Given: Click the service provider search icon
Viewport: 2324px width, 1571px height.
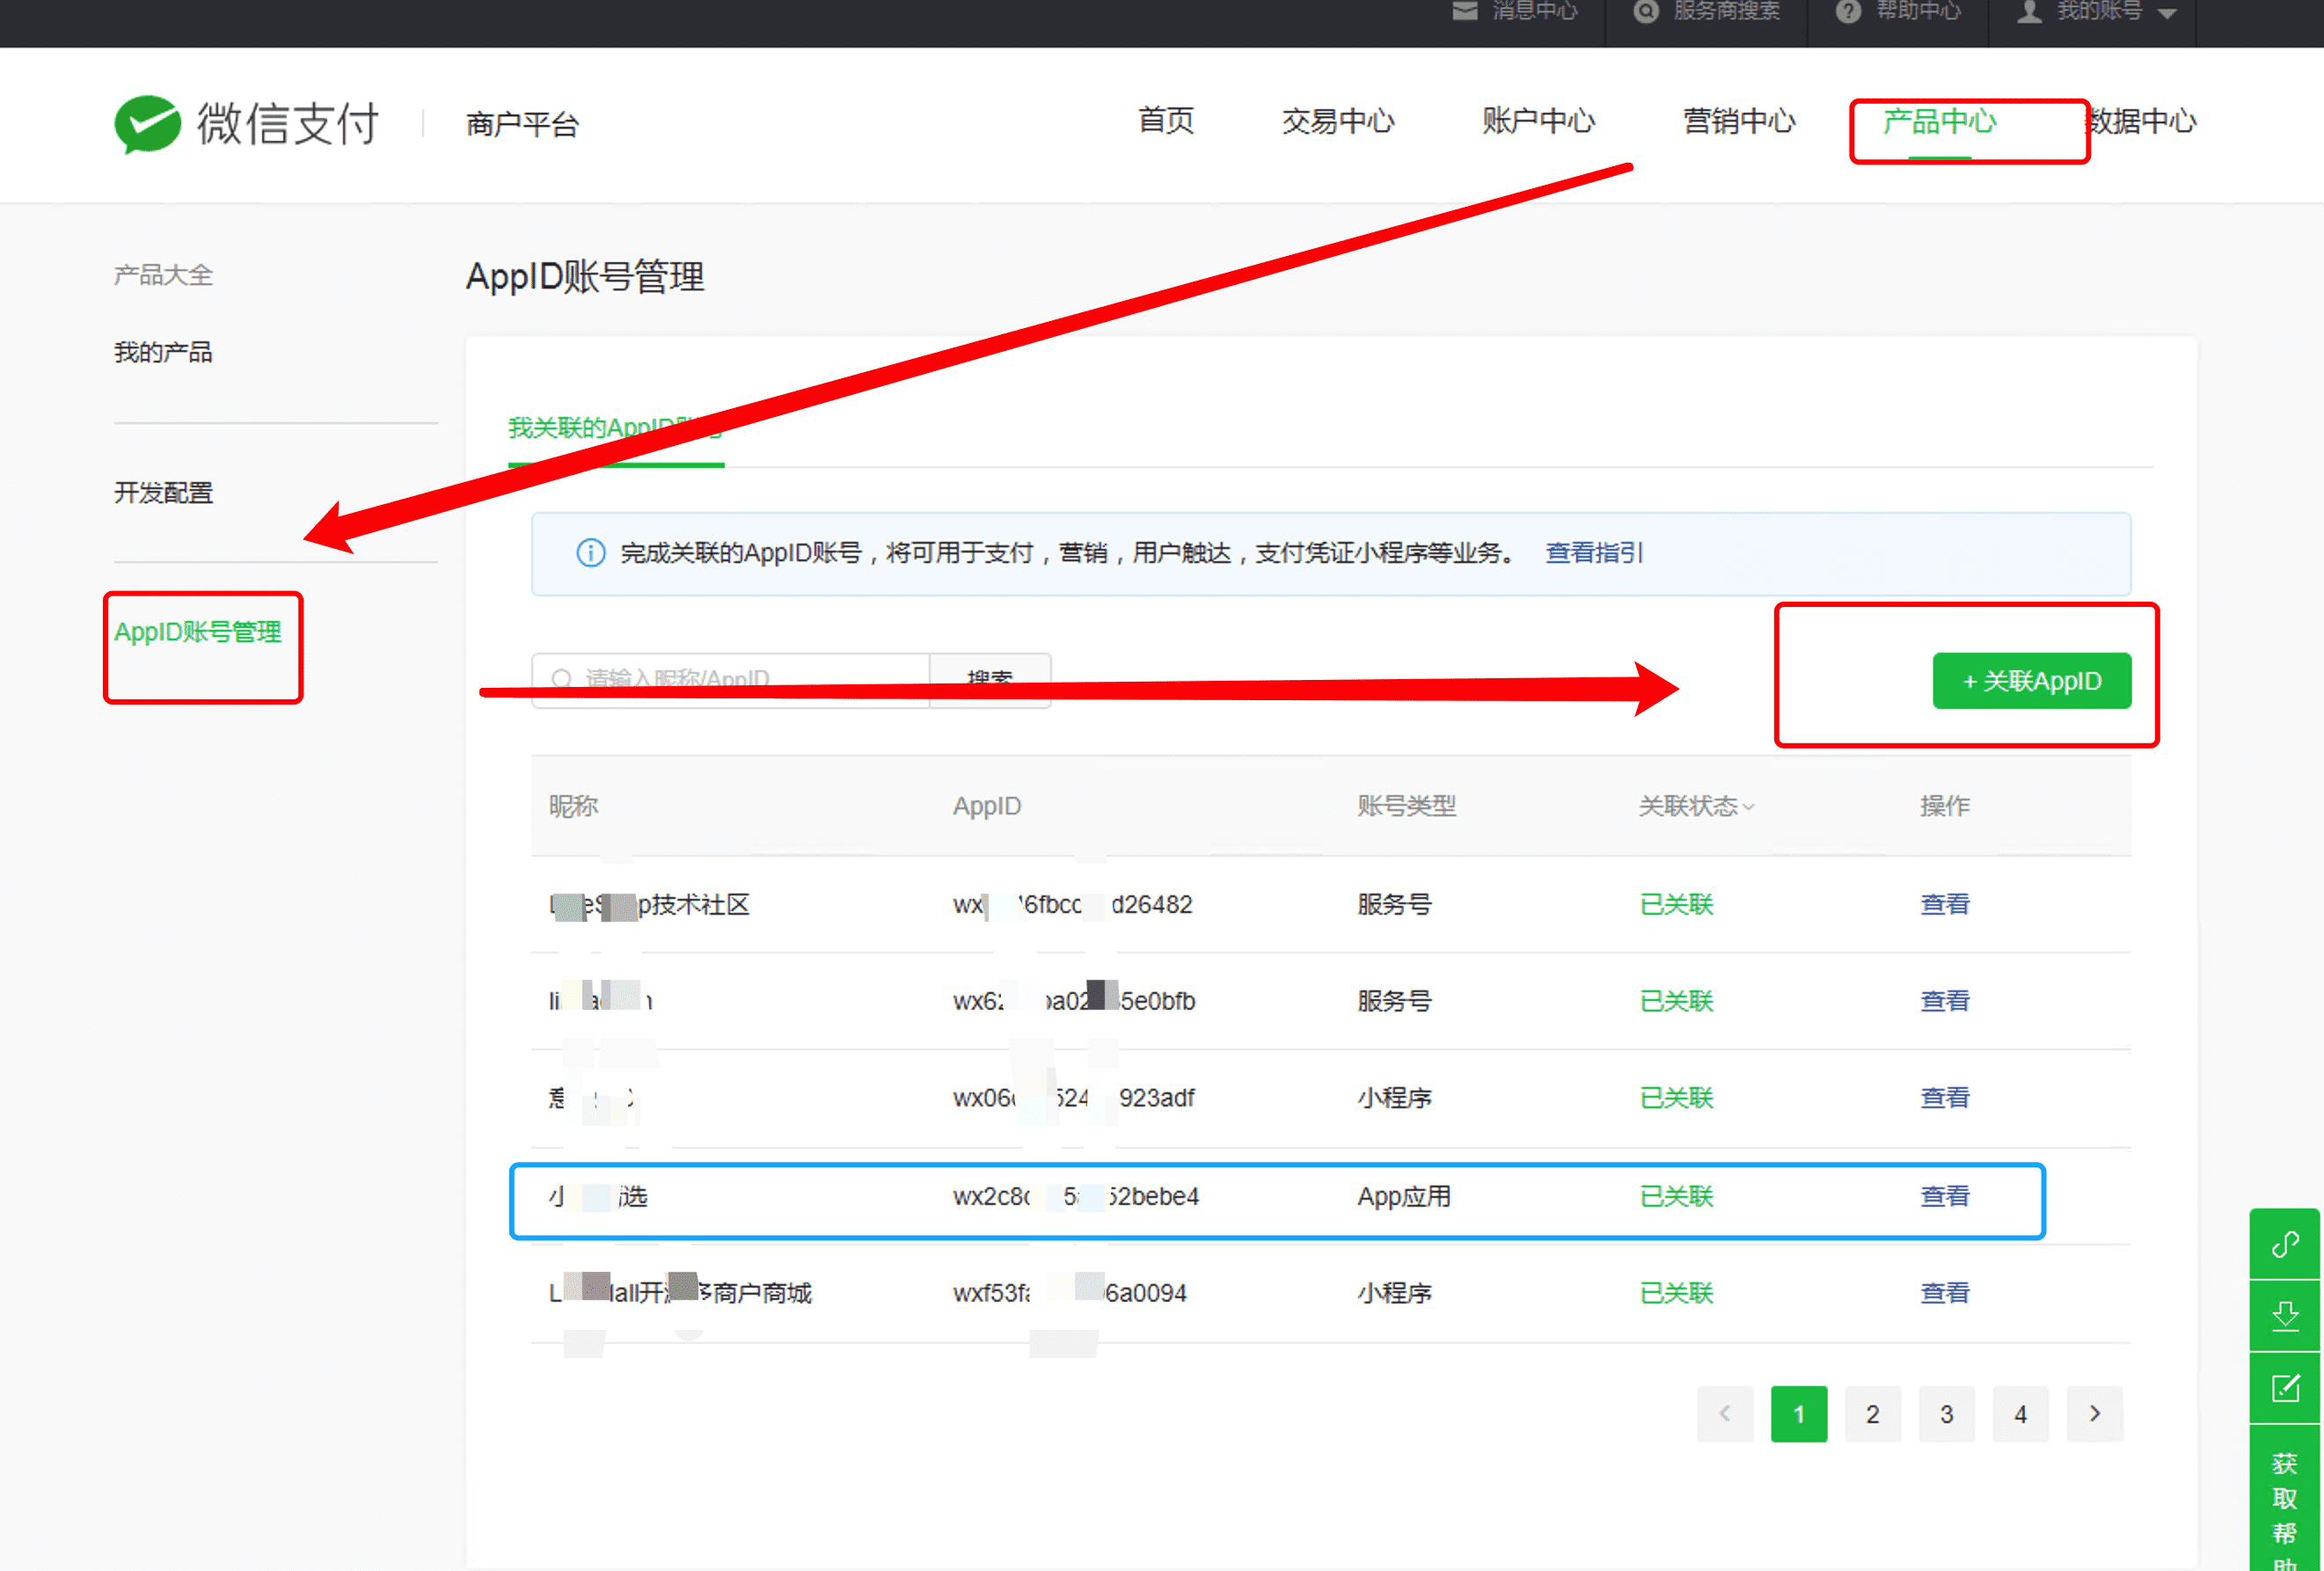Looking at the screenshot, I should pyautogui.click(x=1646, y=11).
